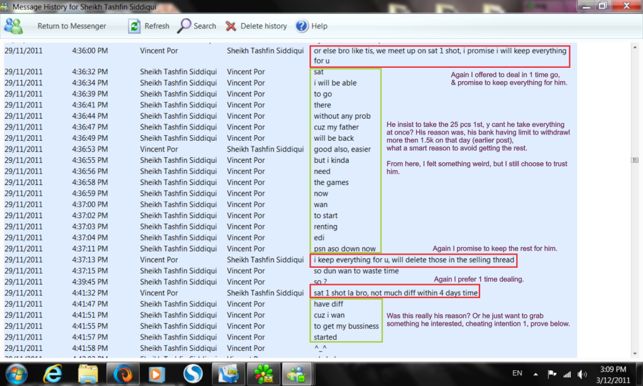Click the red X Delete history icon
The image size is (643, 386).
[231, 26]
